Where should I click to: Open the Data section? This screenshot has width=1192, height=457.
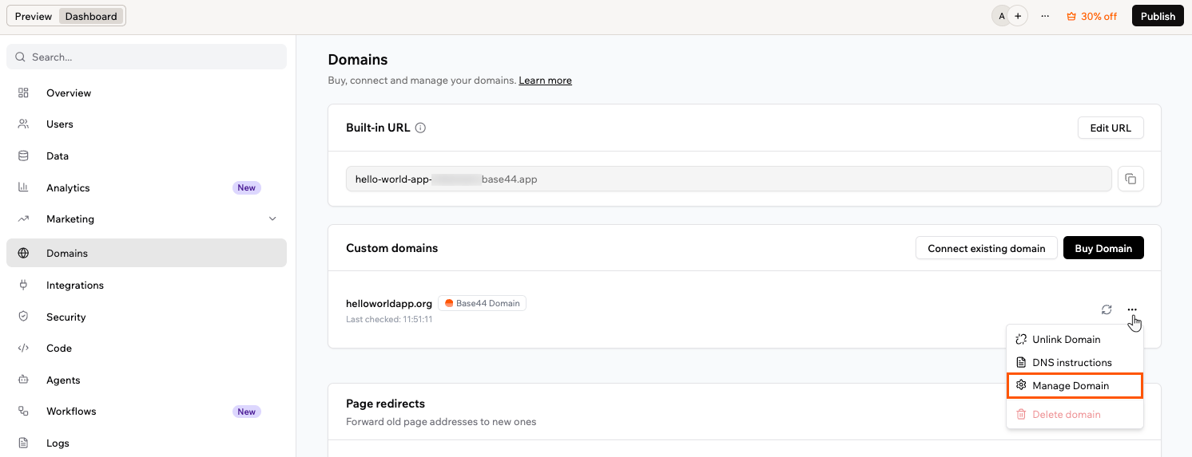(x=146, y=156)
